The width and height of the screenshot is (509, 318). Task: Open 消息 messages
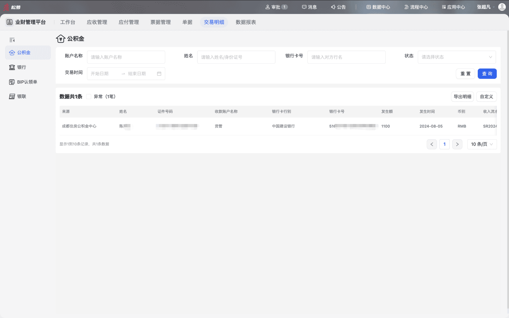pos(309,7)
